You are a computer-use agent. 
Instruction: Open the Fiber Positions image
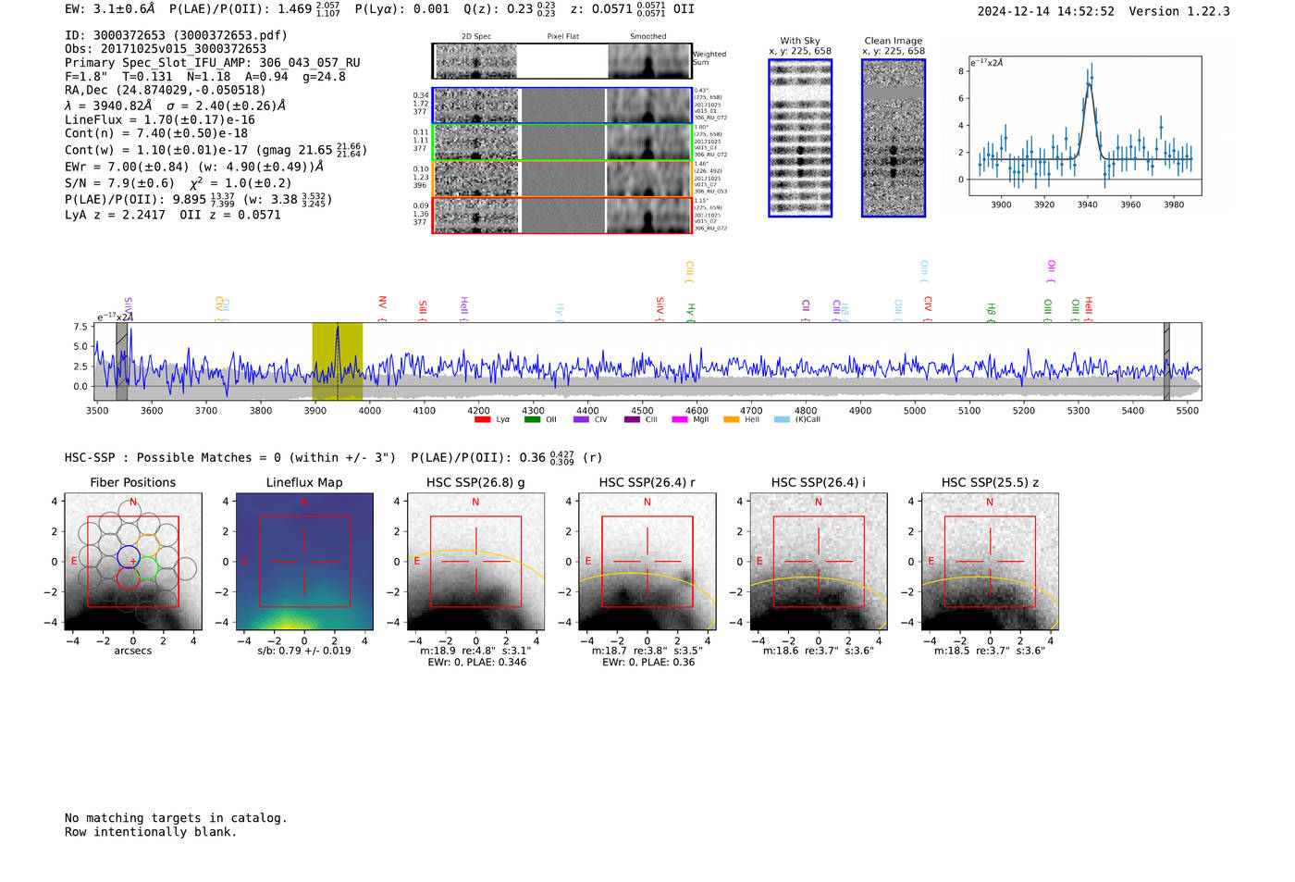coord(133,562)
